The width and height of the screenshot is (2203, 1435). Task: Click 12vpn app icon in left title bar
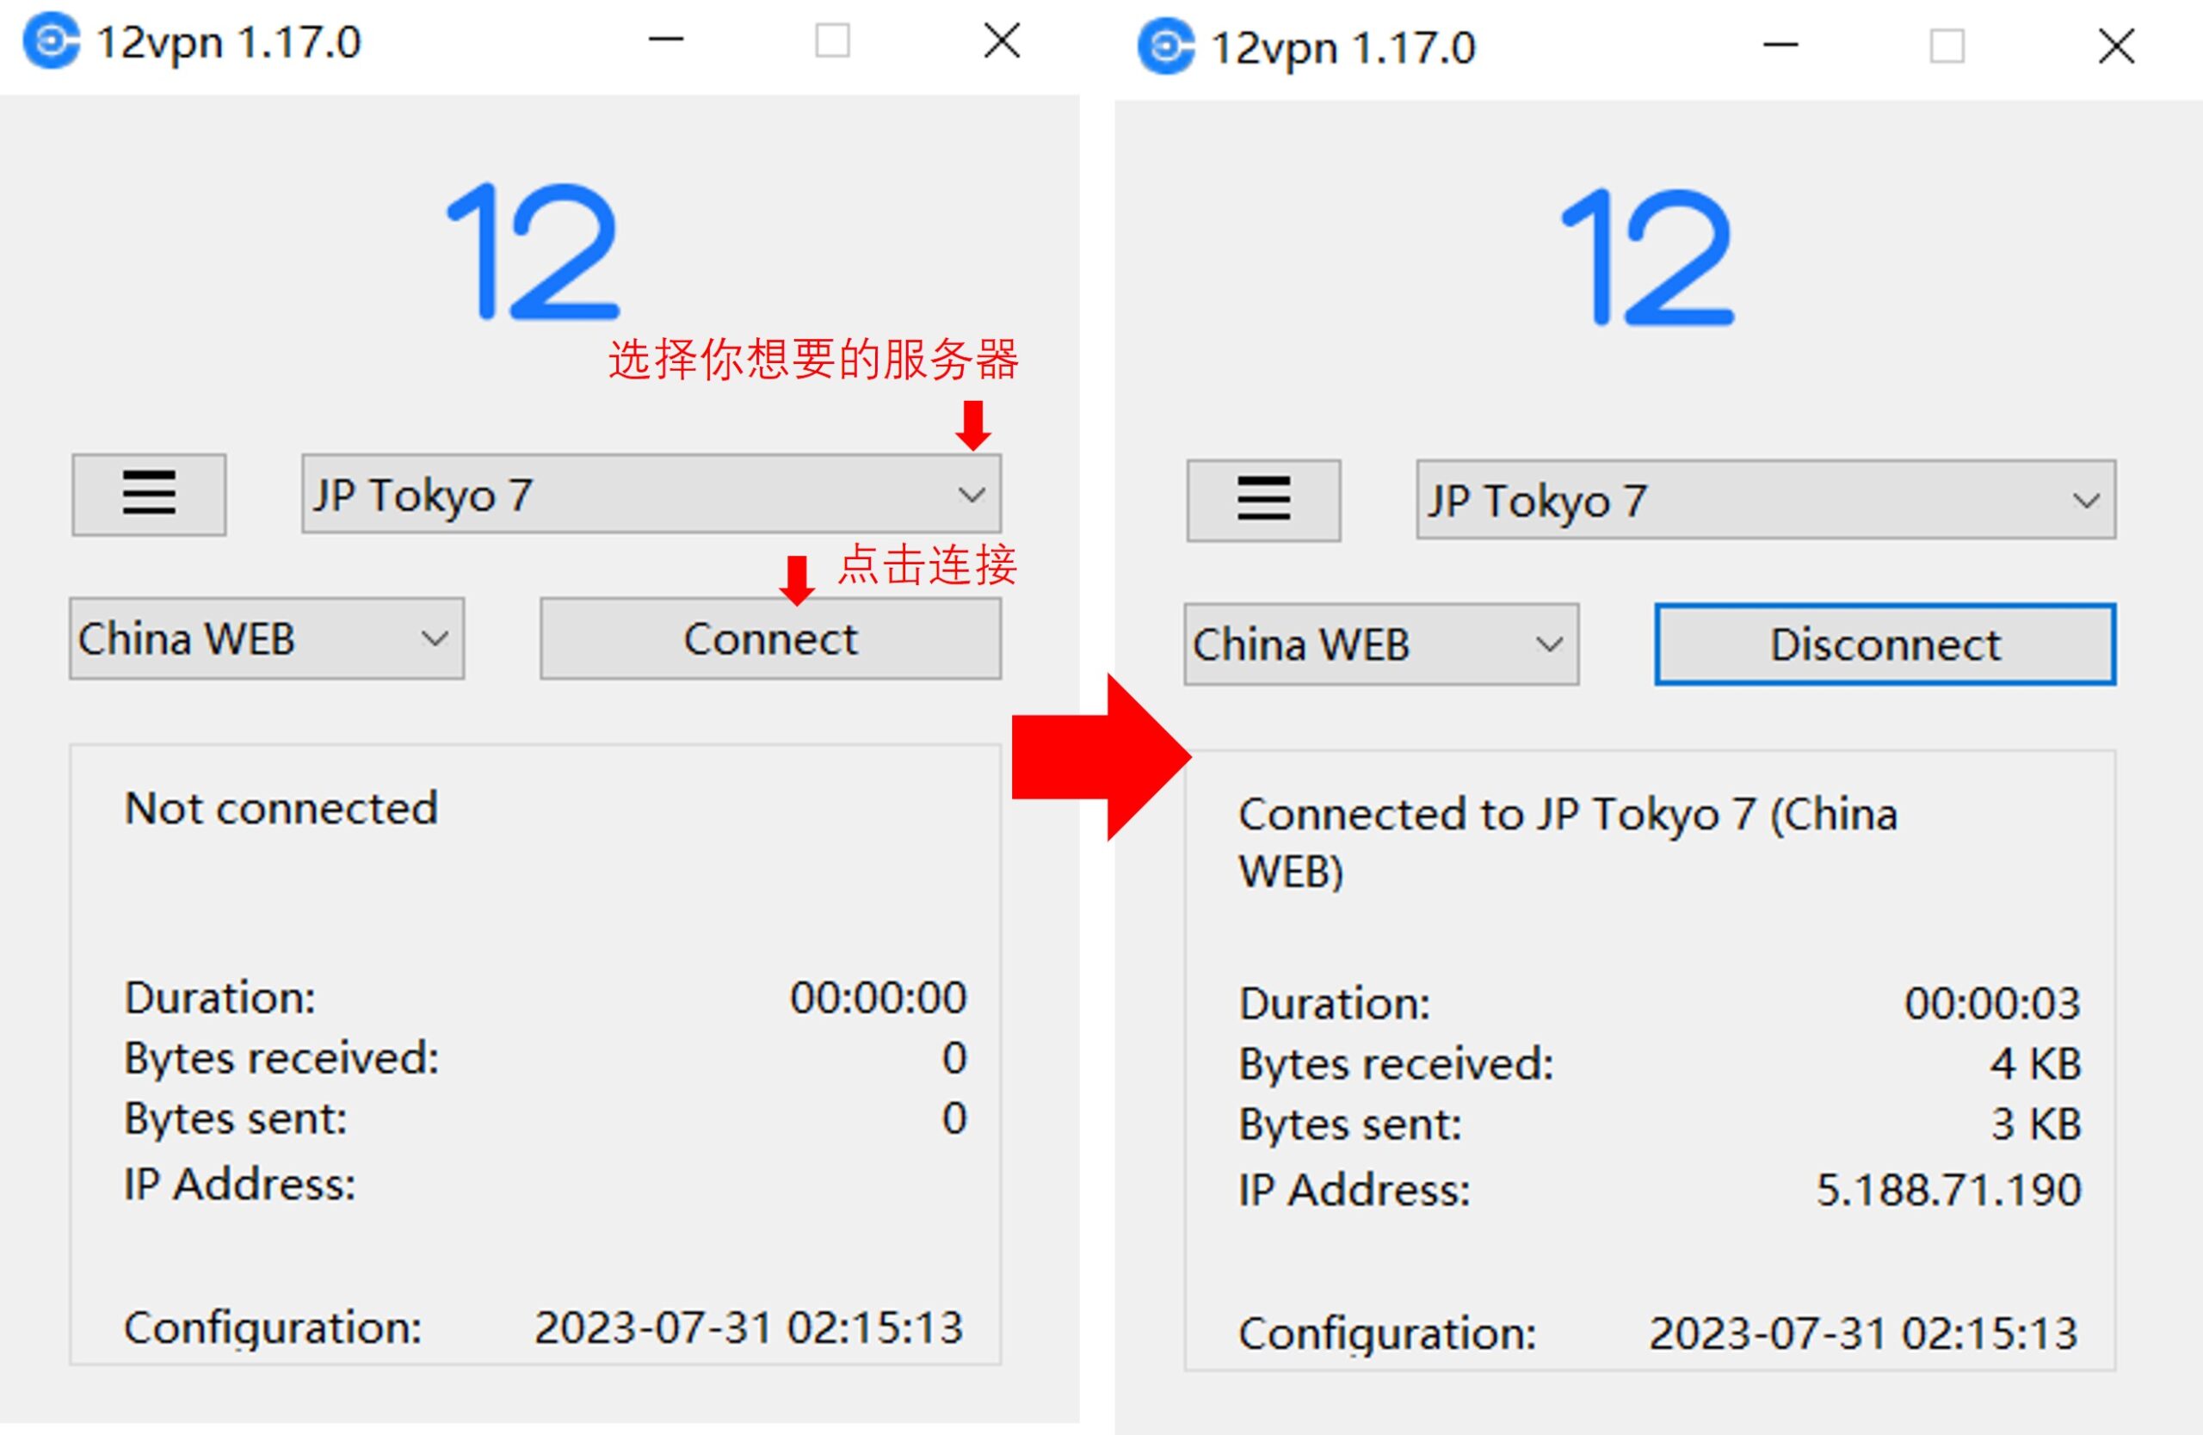[51, 40]
